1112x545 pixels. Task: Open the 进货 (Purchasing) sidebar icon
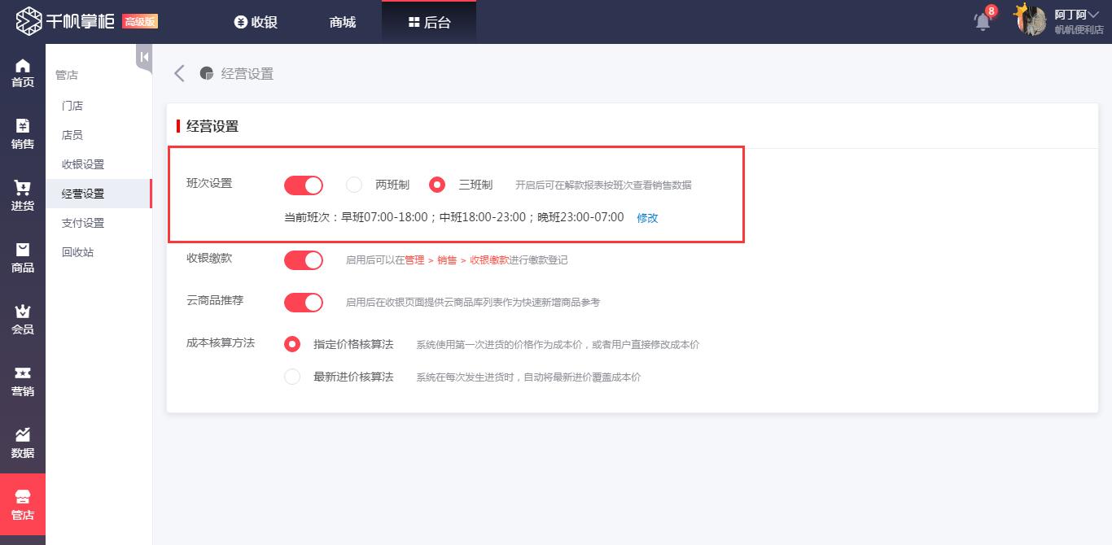pyautogui.click(x=22, y=195)
